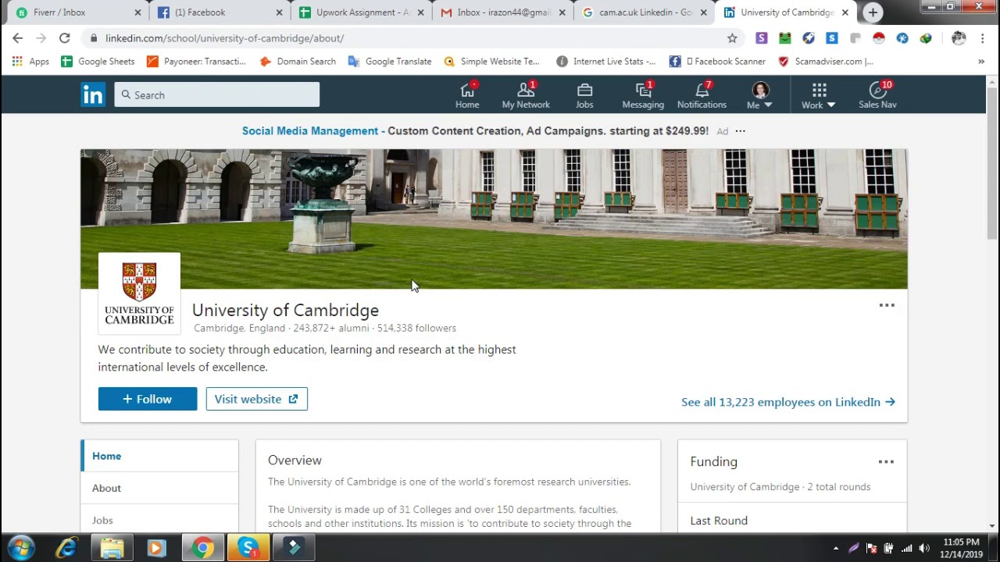This screenshot has width=1000, height=562.
Task: Open Simple Website Te... bookmark
Action: pyautogui.click(x=491, y=61)
